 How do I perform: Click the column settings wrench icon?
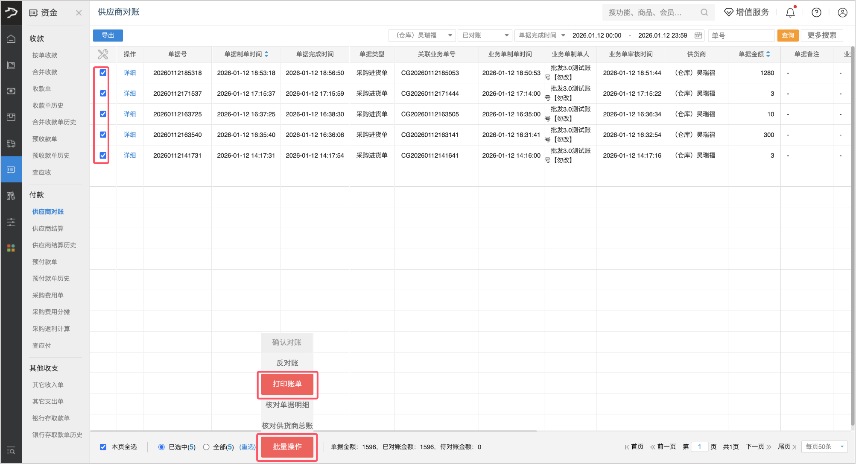pos(103,54)
